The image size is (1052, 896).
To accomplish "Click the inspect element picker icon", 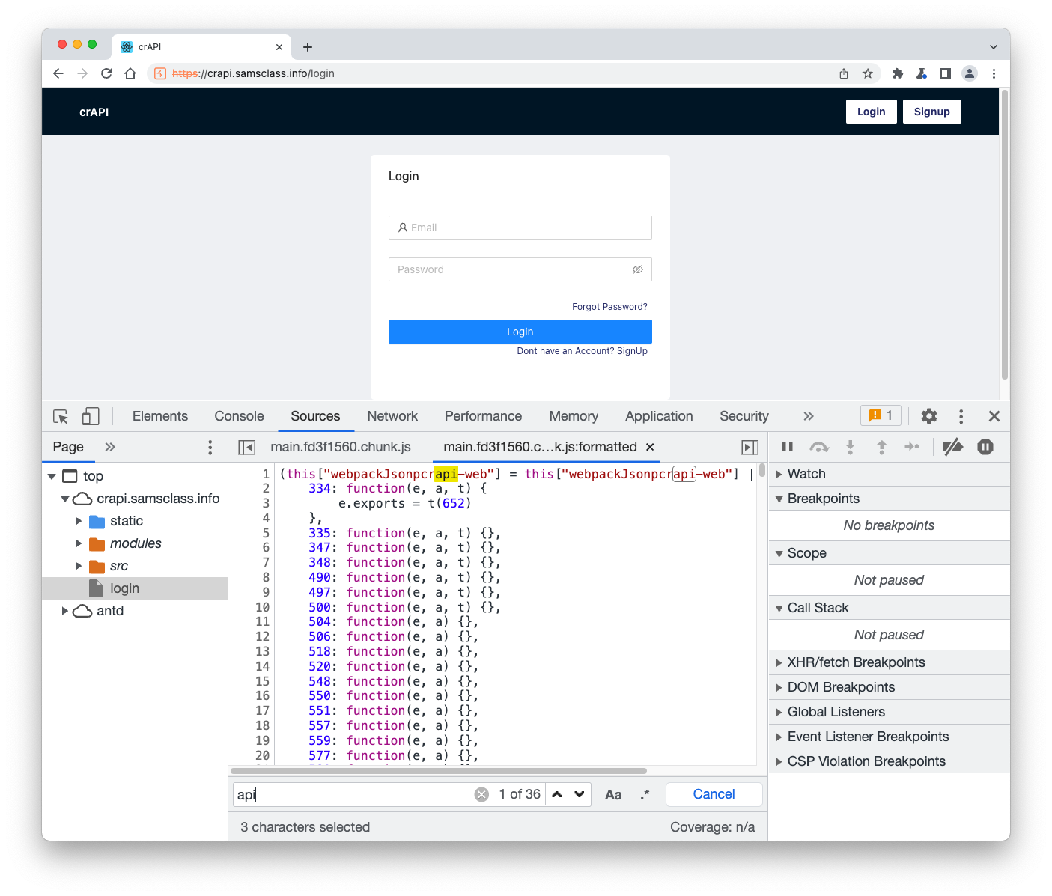I will pyautogui.click(x=61, y=417).
